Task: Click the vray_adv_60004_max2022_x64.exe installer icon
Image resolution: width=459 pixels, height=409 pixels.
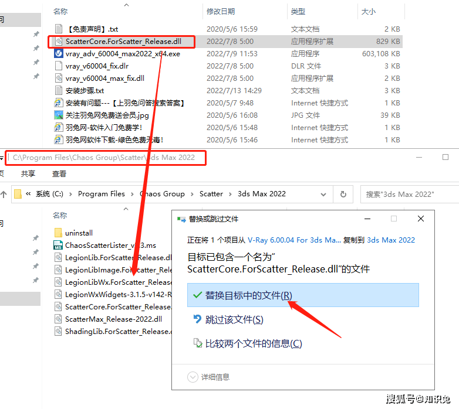Action: point(58,53)
